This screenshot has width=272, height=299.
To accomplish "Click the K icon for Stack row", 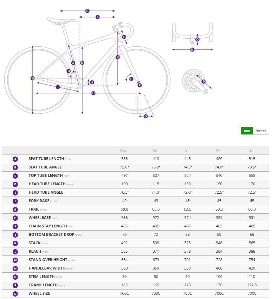I will coord(15,243).
